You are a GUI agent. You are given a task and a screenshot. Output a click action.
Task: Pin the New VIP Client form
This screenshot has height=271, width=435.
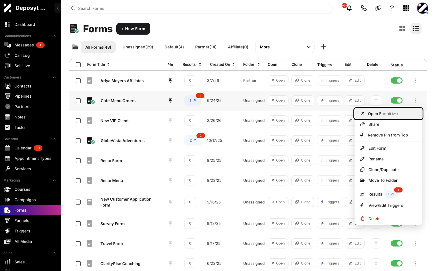coord(170,120)
